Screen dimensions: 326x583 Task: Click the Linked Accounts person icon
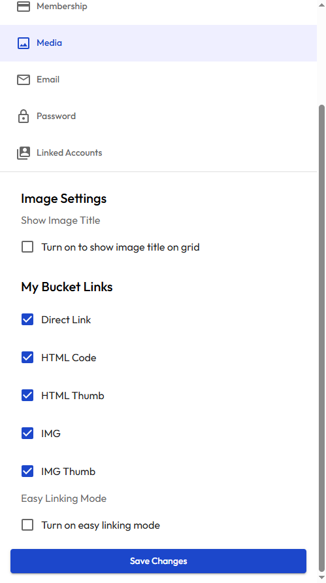(24, 153)
